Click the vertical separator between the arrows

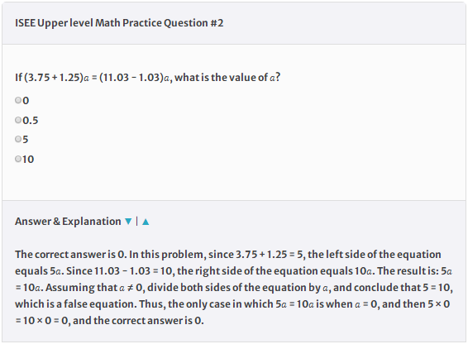[x=137, y=222]
